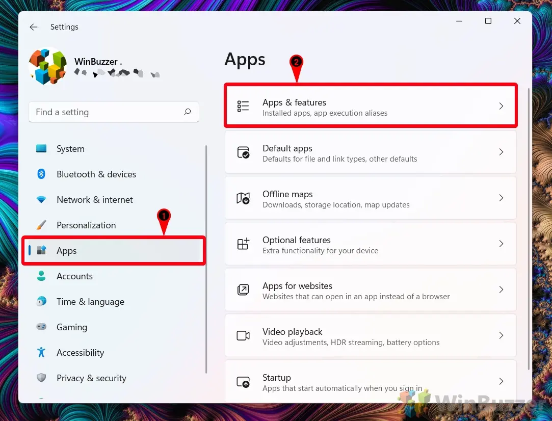Expand Apps & features chevron

501,106
